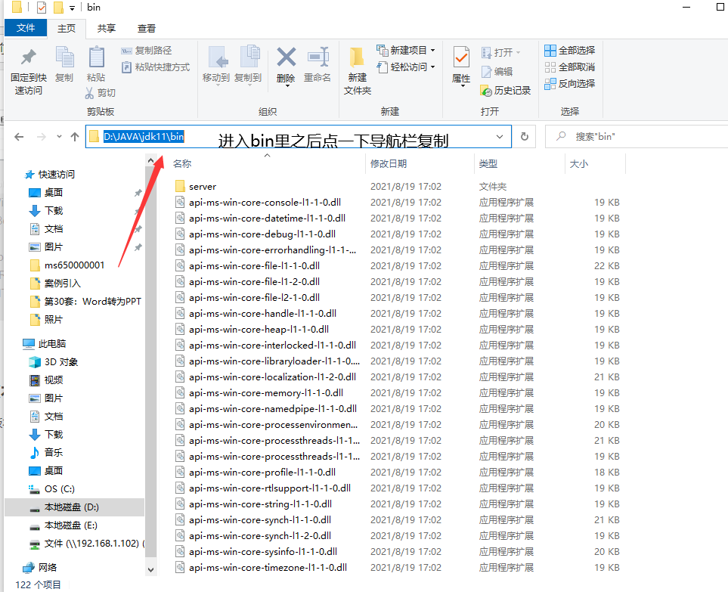Click the Edit (编辑) ribbon button
Viewport: 728px width, 592px height.
tap(497, 72)
